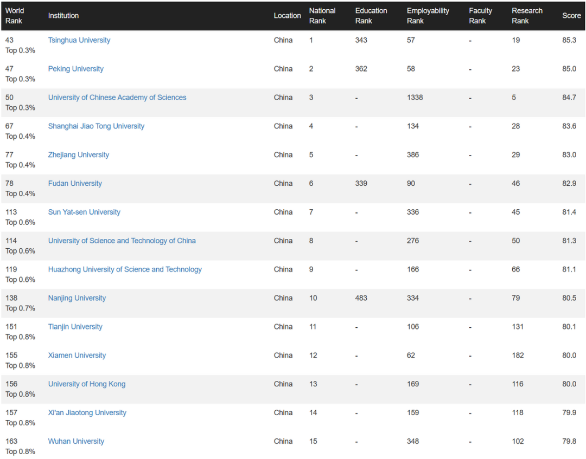
Task: Open the Tianjin University link
Action: (75, 327)
